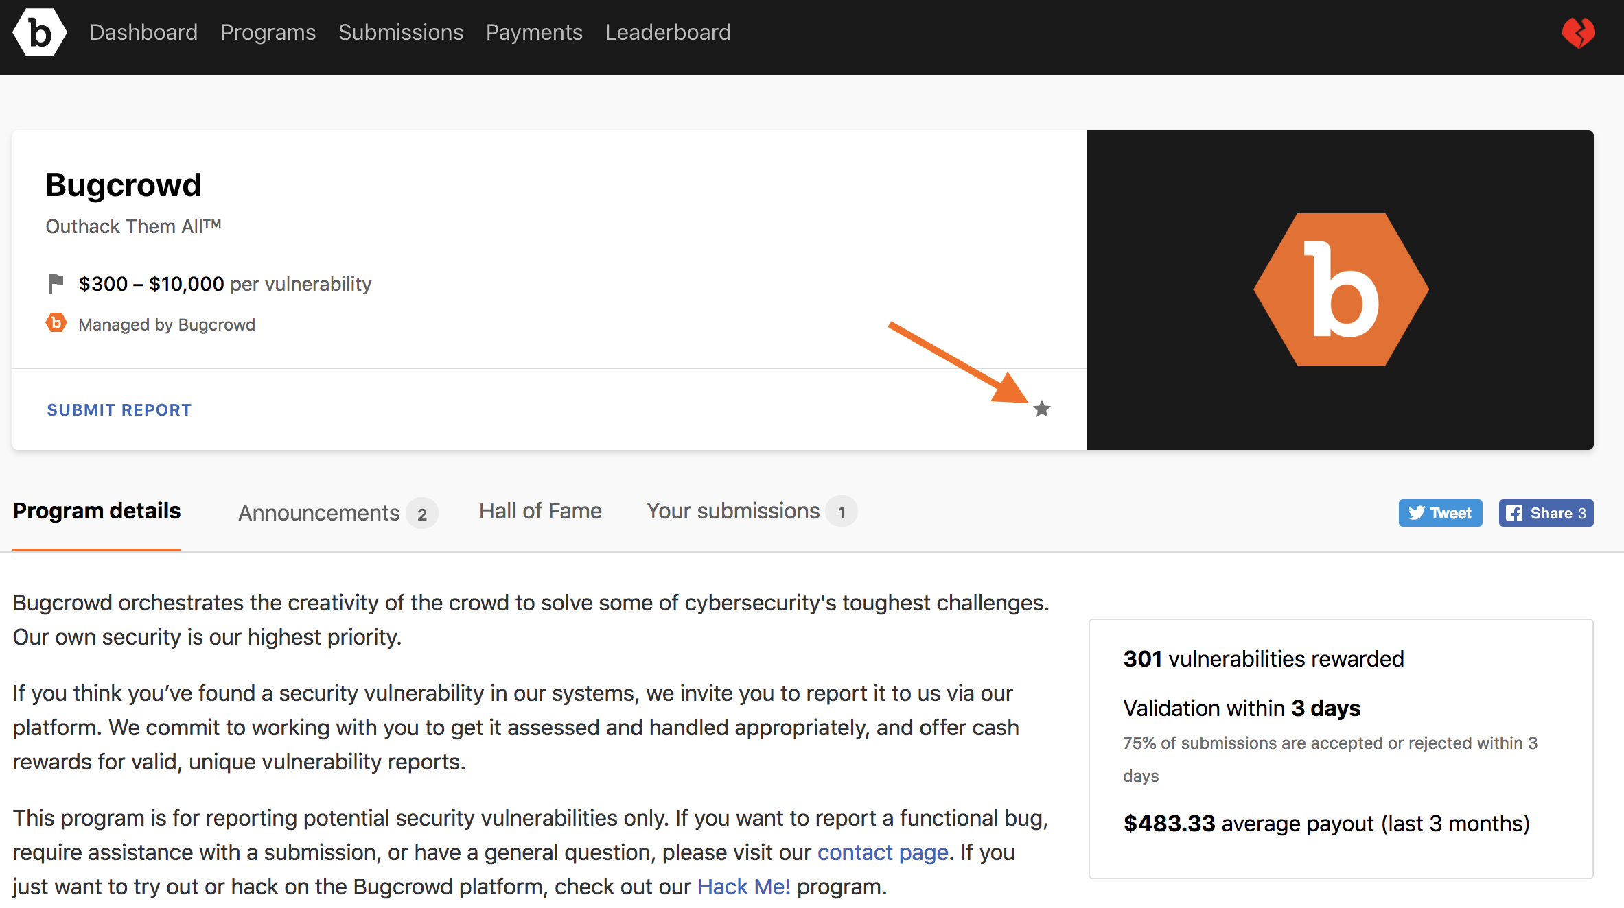This screenshot has width=1624, height=908.
Task: Toggle the star/favorite icon
Action: click(1042, 409)
